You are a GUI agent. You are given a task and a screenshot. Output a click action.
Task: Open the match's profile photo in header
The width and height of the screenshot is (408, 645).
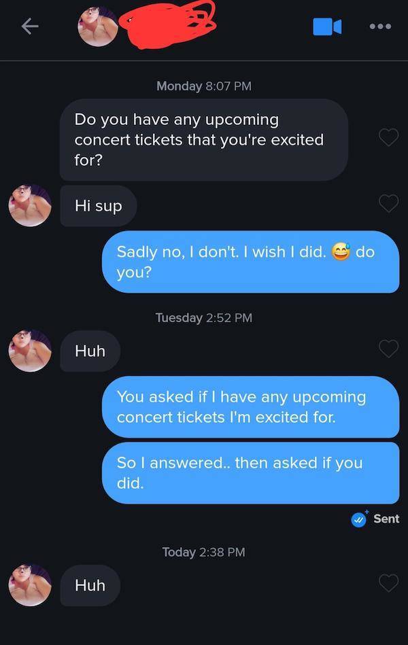[98, 27]
